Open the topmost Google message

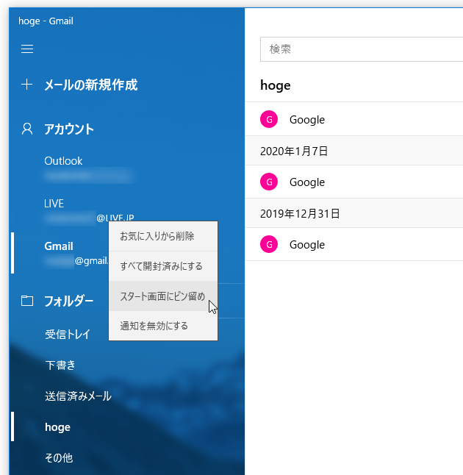[354, 119]
